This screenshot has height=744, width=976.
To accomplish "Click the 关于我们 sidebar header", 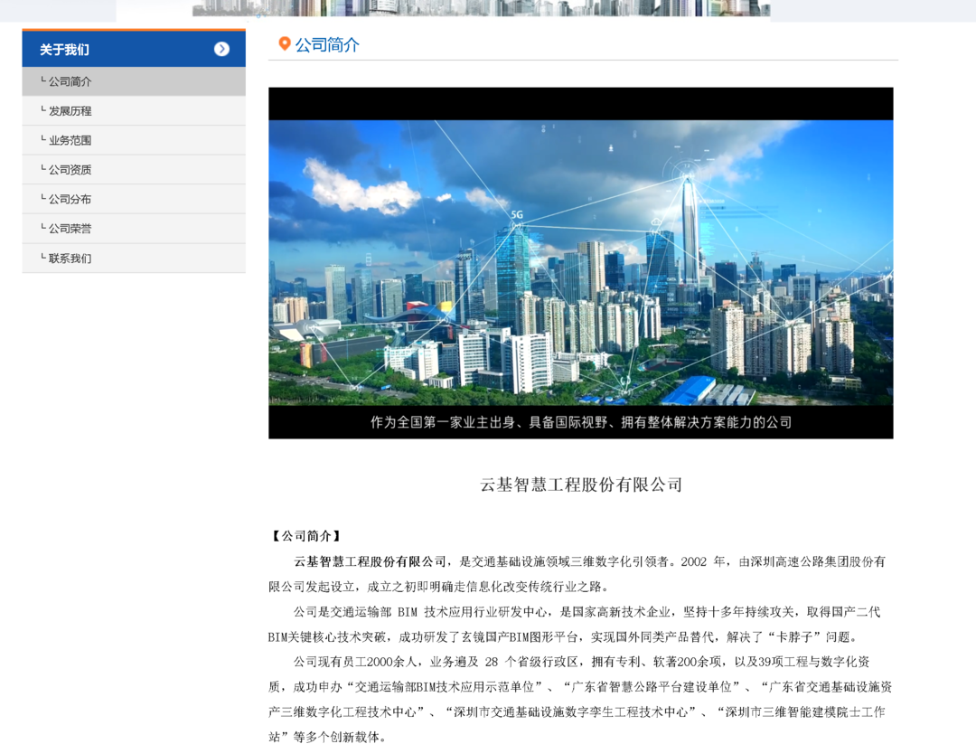I will (64, 50).
